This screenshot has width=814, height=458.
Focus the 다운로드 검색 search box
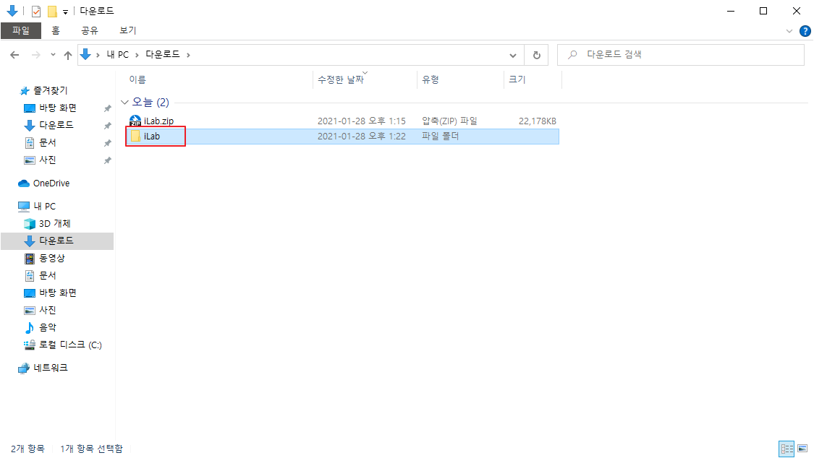tap(681, 54)
